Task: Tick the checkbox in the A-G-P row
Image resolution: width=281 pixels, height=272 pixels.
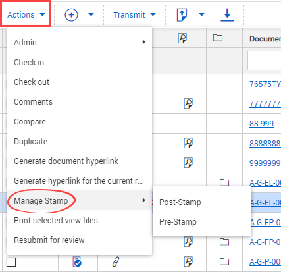Action: [11, 262]
